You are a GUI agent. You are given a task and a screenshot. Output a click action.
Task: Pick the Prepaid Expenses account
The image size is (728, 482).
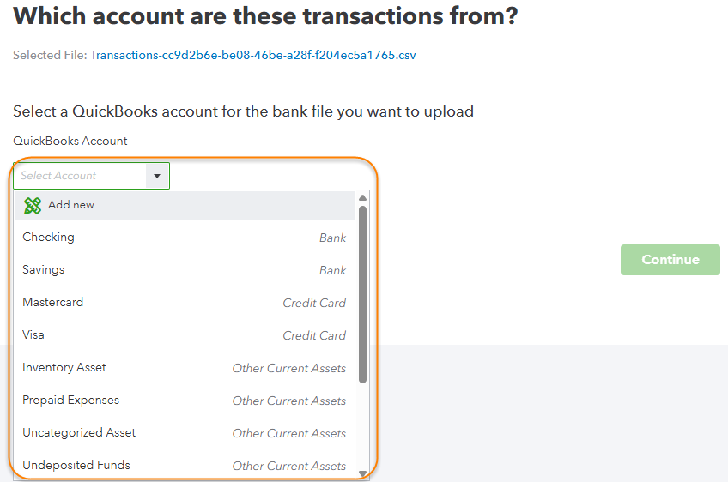click(x=71, y=401)
